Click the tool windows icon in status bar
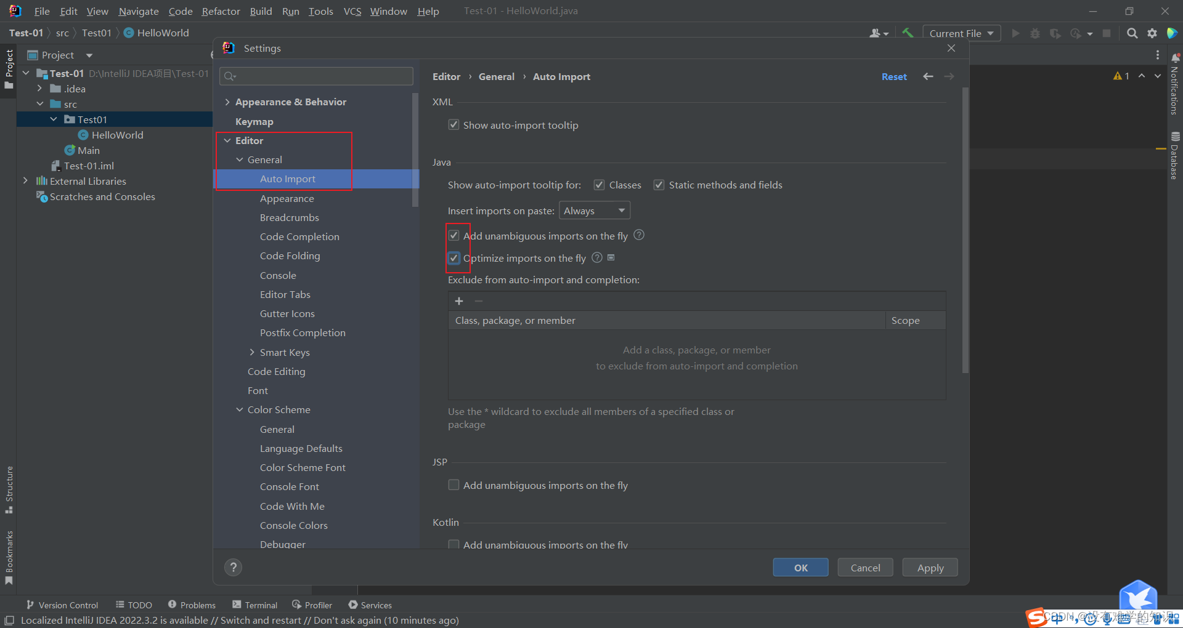This screenshot has height=628, width=1183. (x=9, y=620)
